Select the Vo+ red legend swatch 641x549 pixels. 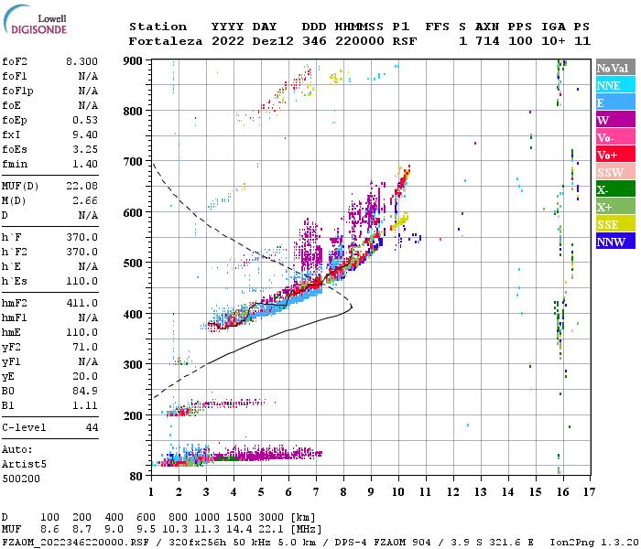click(615, 155)
